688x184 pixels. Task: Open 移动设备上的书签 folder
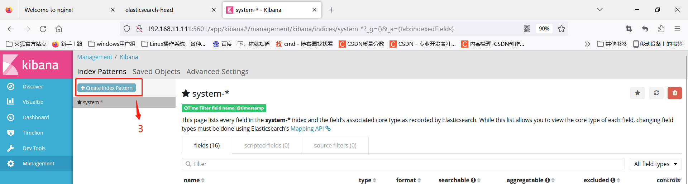pos(658,44)
